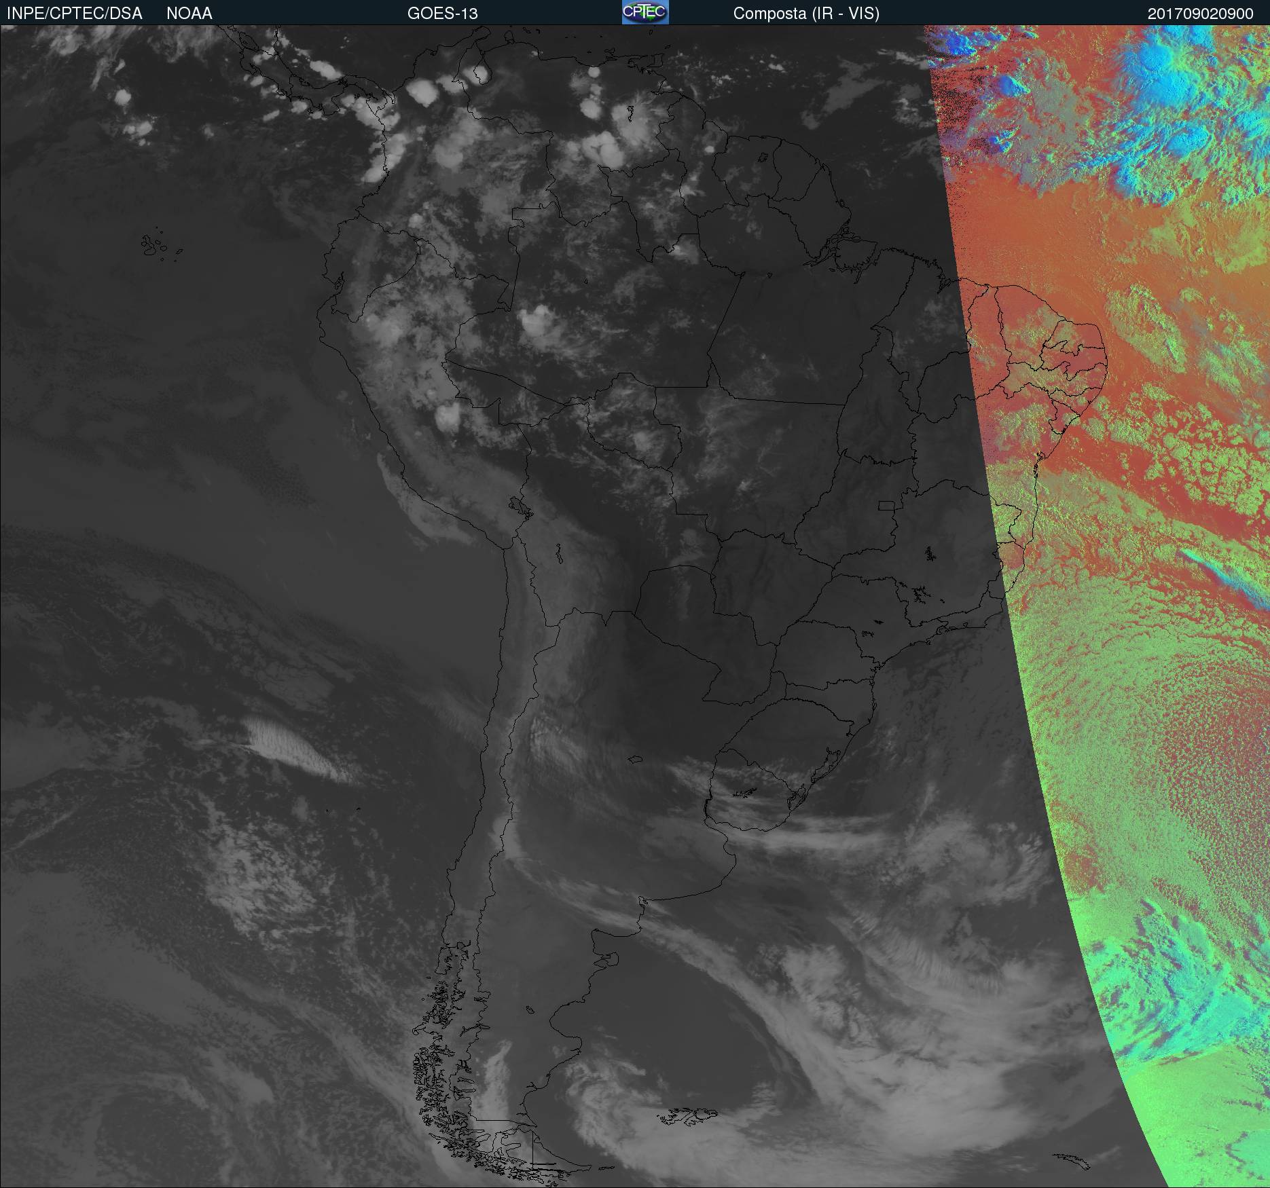Select the GOES-13 satellite label
Viewport: 1270px width, 1188px height.
click(442, 14)
